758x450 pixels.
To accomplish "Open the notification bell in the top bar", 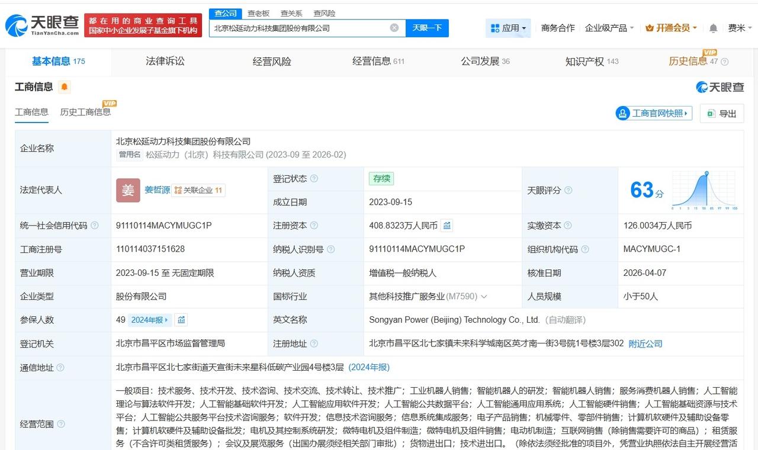I will tap(714, 28).
